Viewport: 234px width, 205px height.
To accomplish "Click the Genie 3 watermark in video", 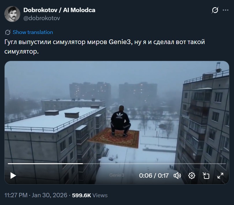I will (x=117, y=175).
